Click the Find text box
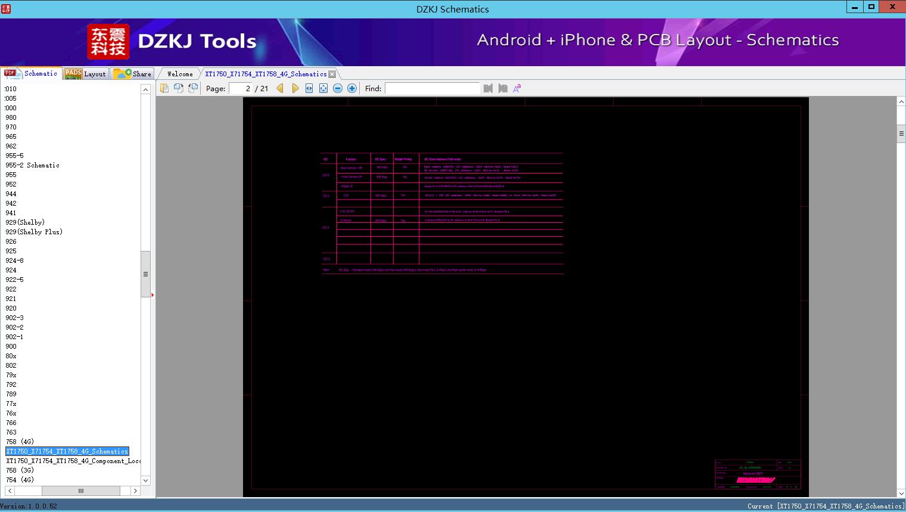Viewport: 906px width, 512px height. (432, 88)
